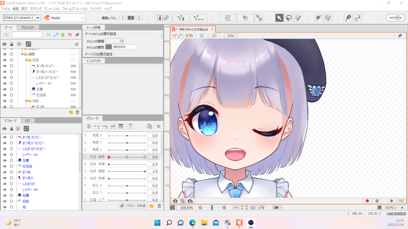Open the parts panel hamburger menu

pos(76,44)
